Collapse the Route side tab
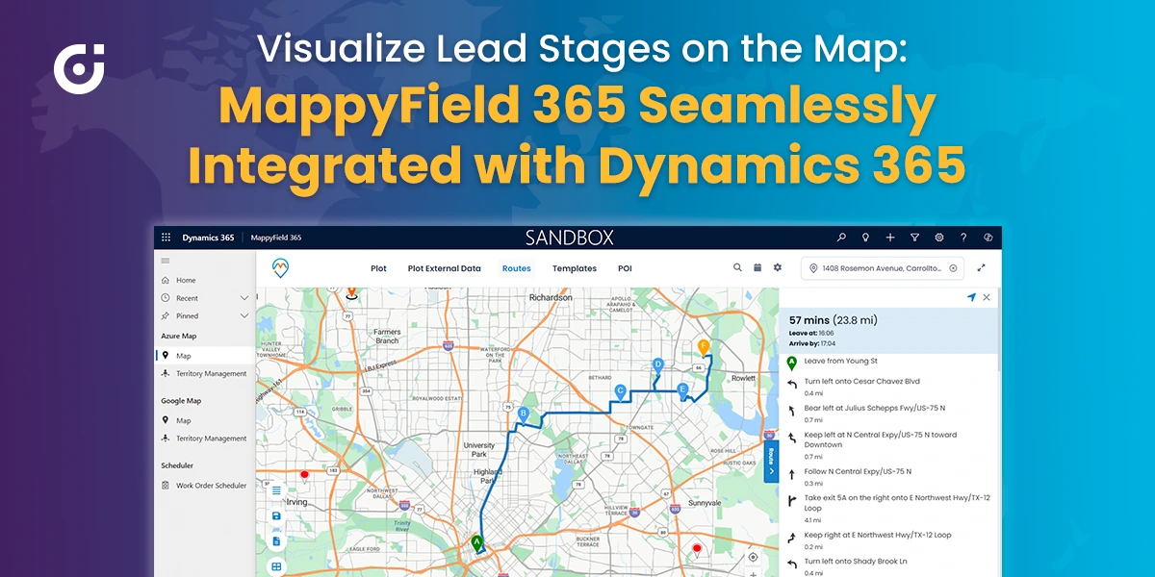The width and height of the screenshot is (1155, 577). (771, 461)
